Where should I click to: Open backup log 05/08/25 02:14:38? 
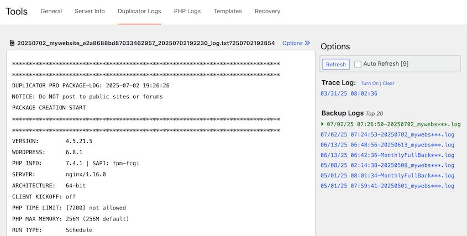387,165
